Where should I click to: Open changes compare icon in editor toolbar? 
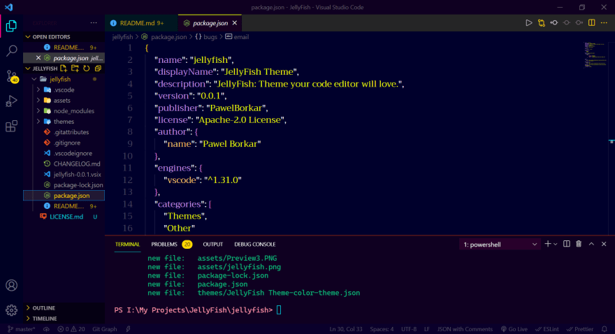click(x=541, y=23)
